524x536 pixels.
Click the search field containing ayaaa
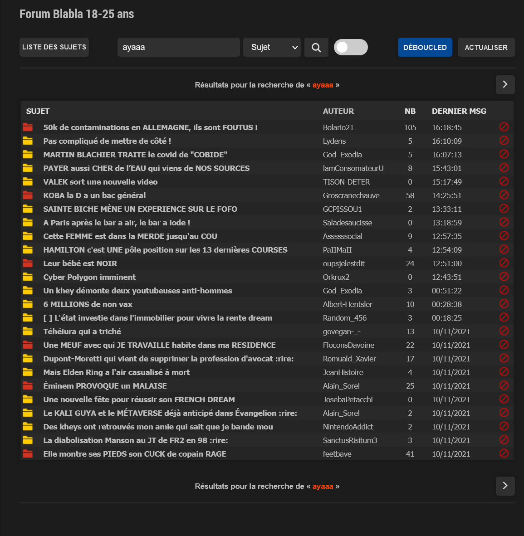click(179, 47)
